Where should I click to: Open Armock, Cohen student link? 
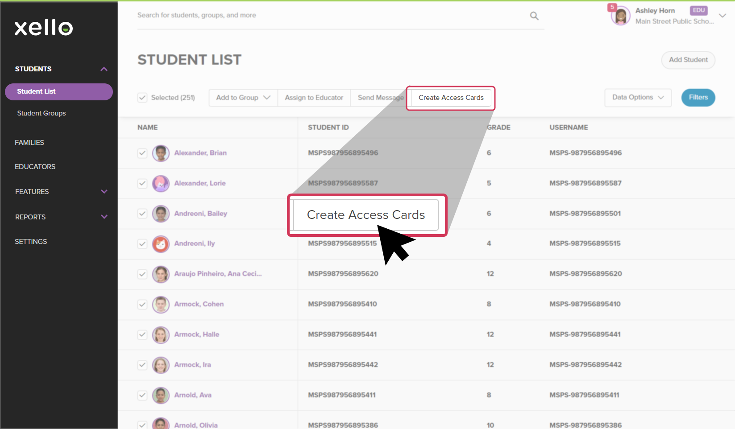point(199,304)
